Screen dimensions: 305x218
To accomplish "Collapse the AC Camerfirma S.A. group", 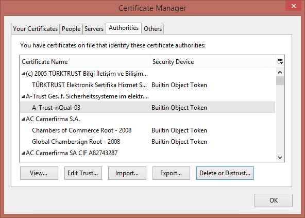I will pyautogui.click(x=23, y=119).
